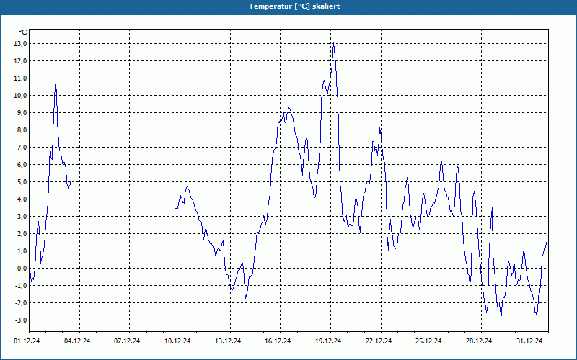Image resolution: width=577 pixels, height=360 pixels.
Task: Click the 7,0 y-axis value
Action: pos(22,148)
